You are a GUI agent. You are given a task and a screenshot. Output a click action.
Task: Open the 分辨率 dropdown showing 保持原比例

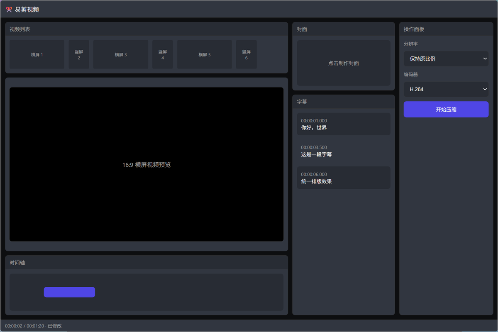pyautogui.click(x=446, y=59)
